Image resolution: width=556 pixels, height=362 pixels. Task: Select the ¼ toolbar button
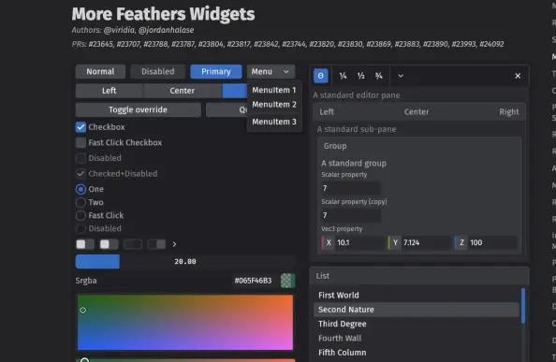(343, 76)
